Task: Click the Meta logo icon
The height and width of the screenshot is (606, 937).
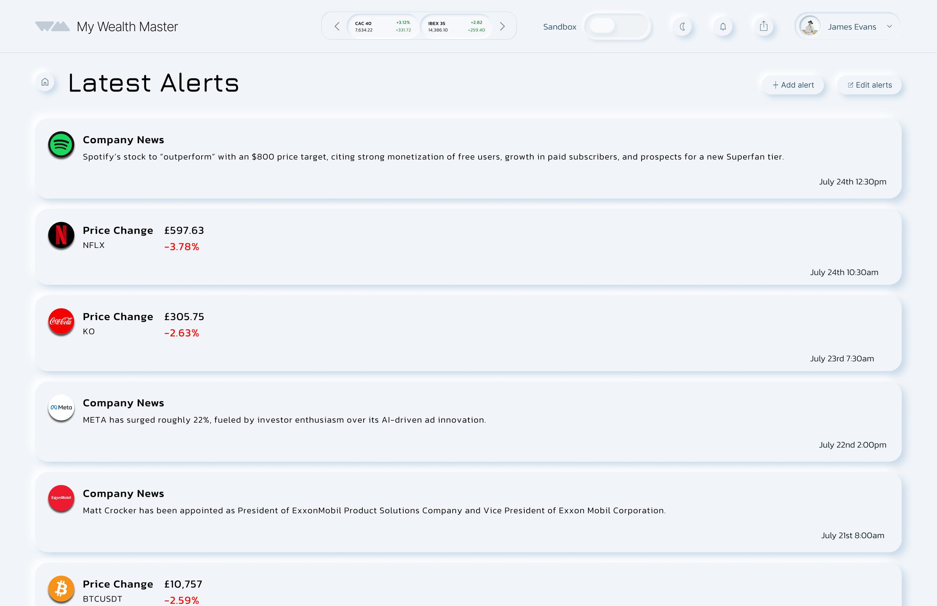Action: 61,407
